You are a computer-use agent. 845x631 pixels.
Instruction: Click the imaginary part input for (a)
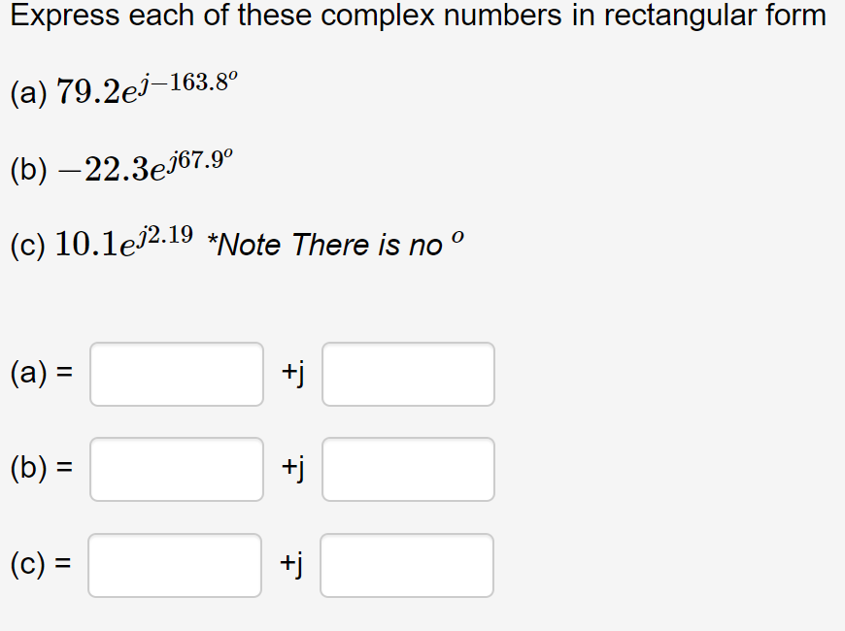[408, 375]
